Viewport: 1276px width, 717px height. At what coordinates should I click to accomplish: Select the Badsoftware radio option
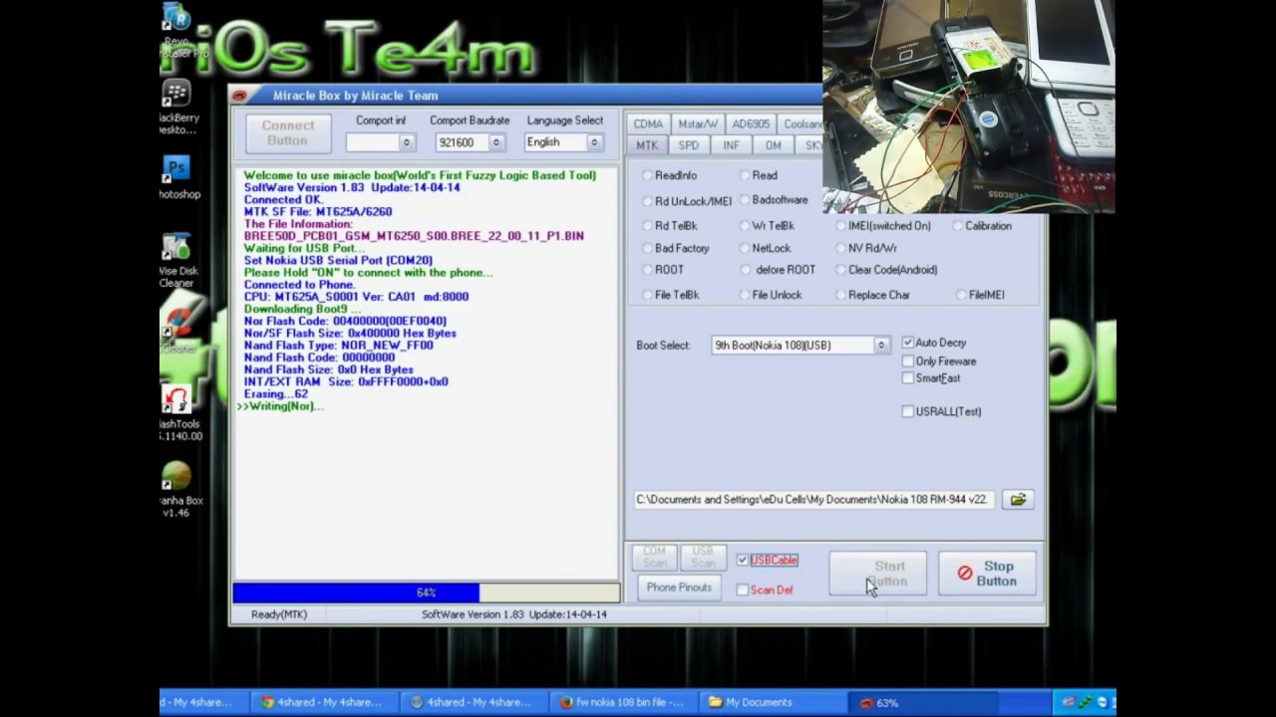774,200
